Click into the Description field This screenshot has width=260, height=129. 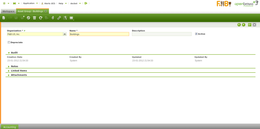161,34
